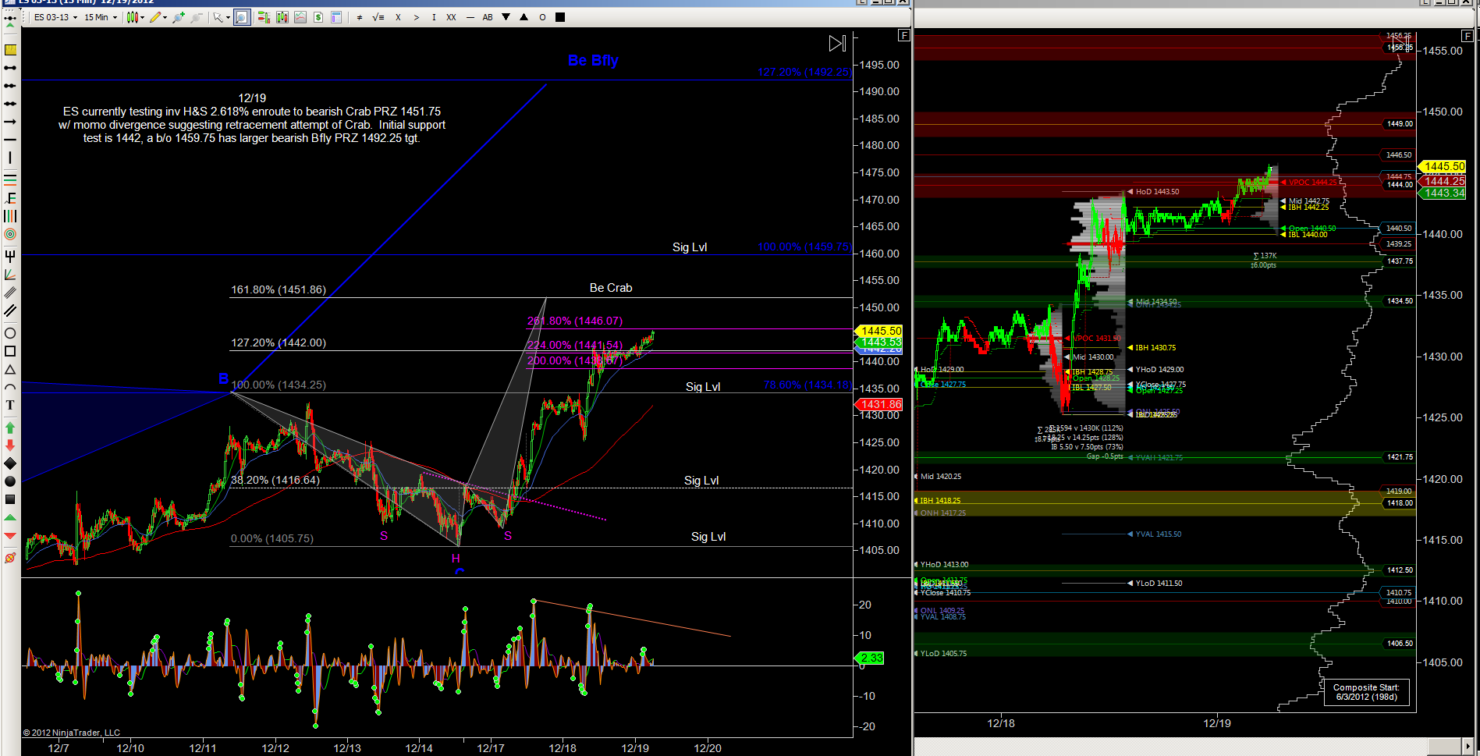1480x756 pixels.
Task: Open the strategies dollar-sign icon
Action: [x=318, y=17]
